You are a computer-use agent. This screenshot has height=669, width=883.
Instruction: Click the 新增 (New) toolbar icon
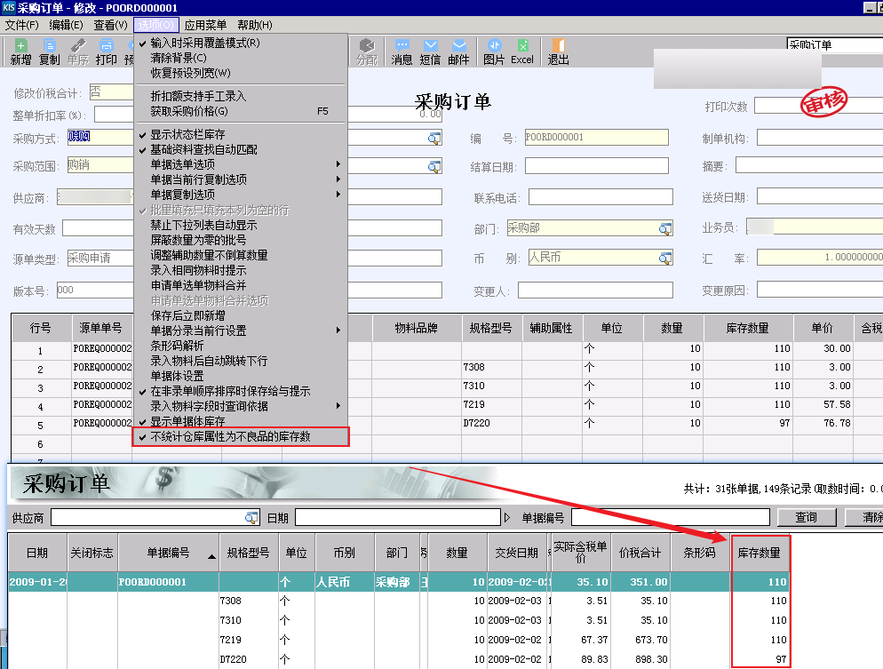20,52
